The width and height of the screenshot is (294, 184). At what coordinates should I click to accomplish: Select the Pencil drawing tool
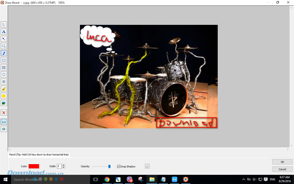click(4, 53)
